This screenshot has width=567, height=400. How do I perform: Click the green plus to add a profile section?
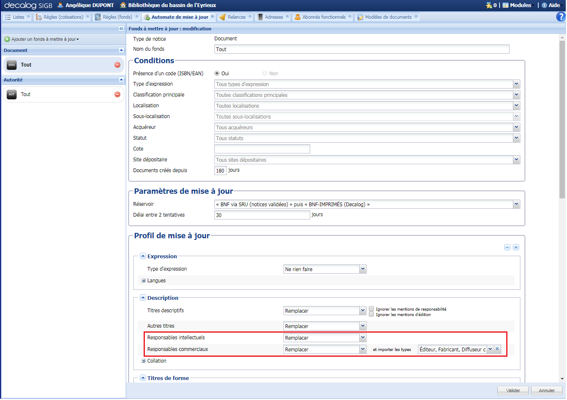(516, 247)
